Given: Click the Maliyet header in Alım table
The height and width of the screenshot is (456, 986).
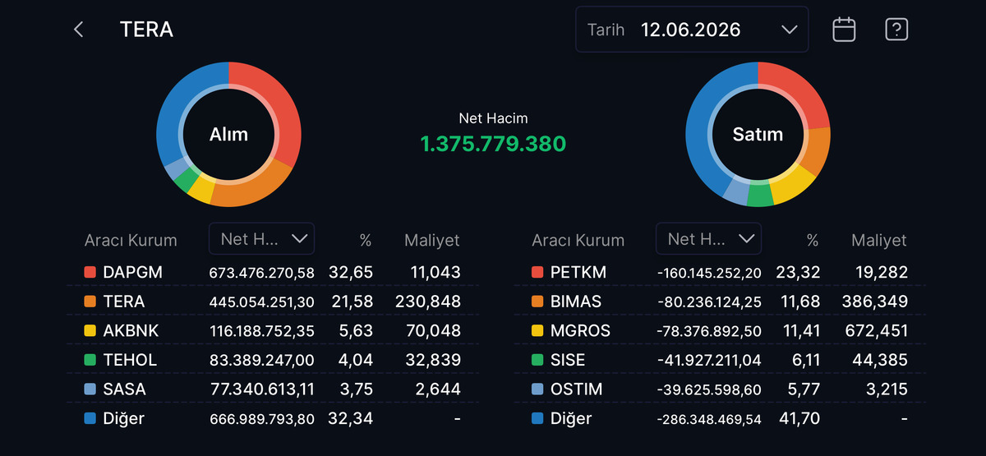Looking at the screenshot, I should (x=432, y=241).
